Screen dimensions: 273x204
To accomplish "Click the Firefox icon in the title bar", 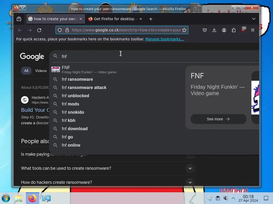I will (x=16, y=8).
